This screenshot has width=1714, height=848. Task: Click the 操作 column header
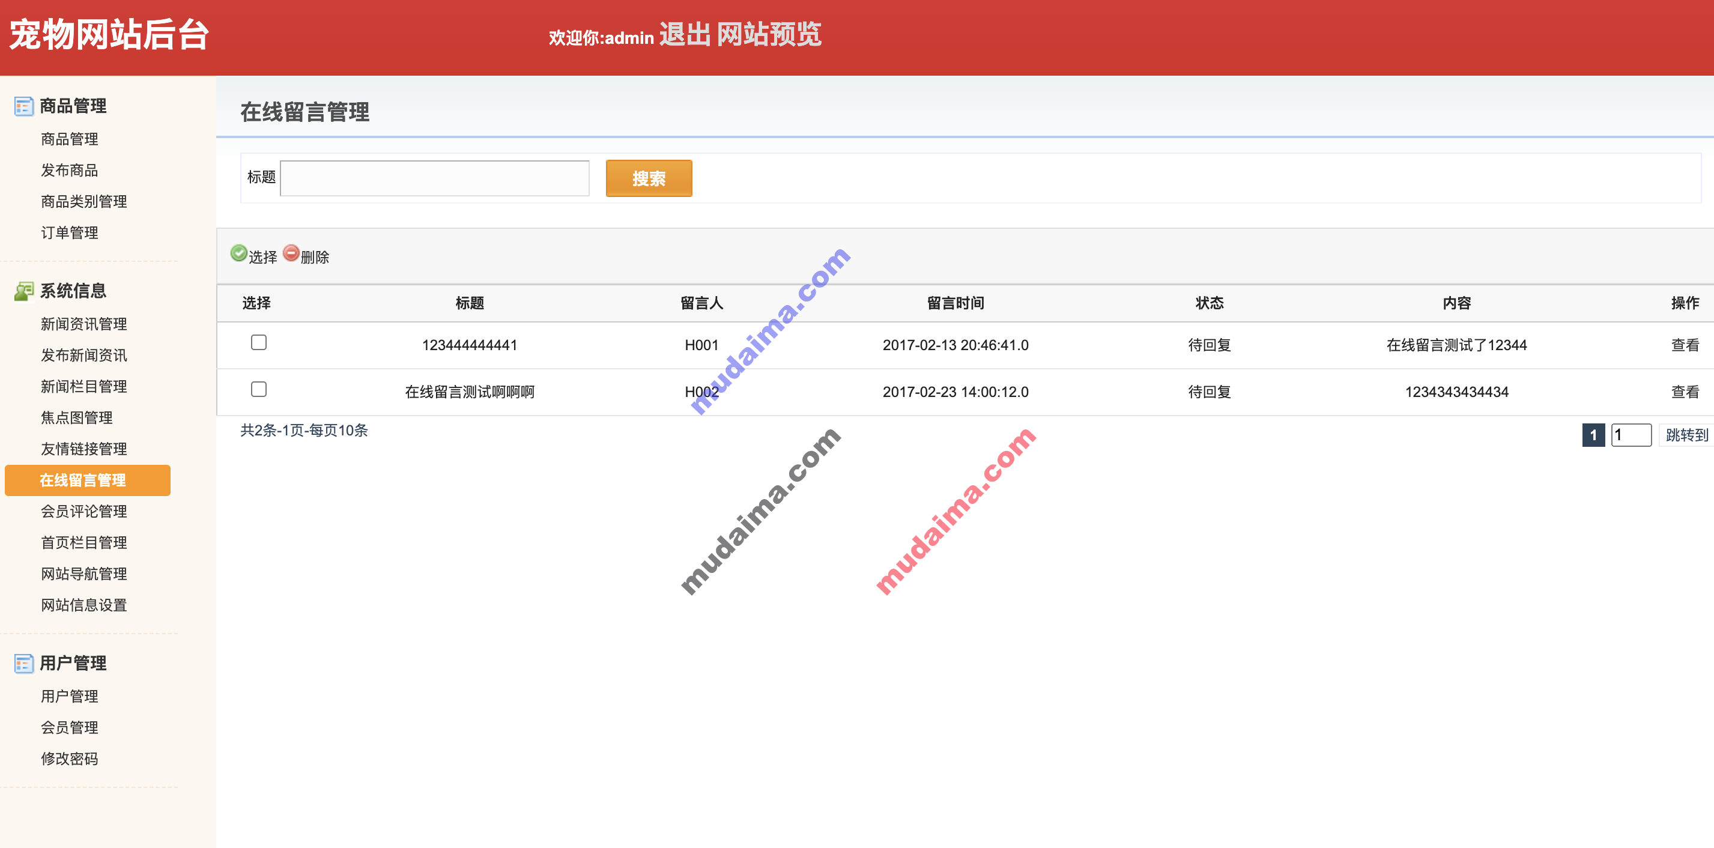pyautogui.click(x=1685, y=303)
